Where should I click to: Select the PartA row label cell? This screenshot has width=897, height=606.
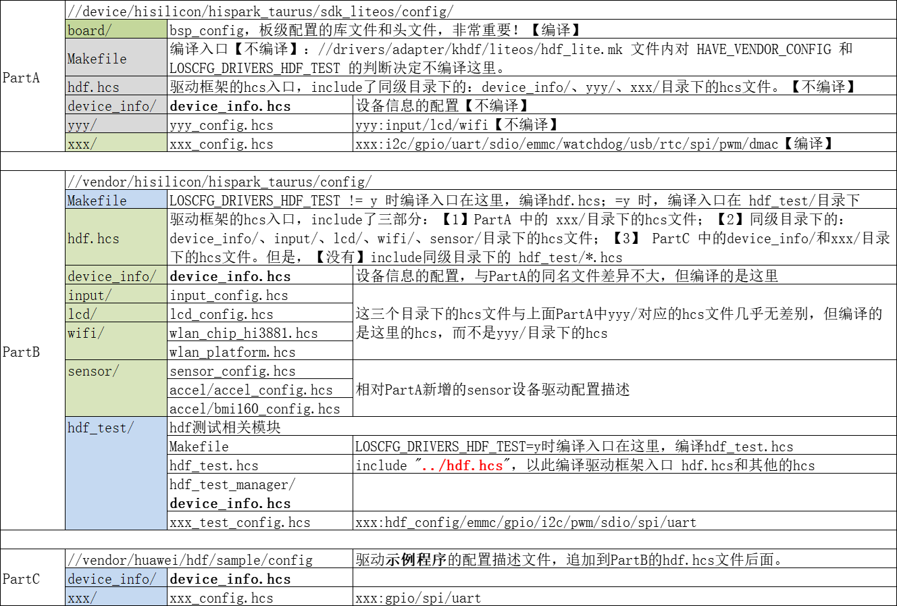[32, 77]
